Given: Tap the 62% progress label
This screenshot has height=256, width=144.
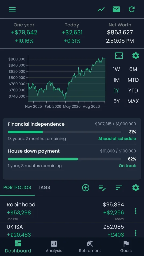Looking at the screenshot, I should coord(132,159).
